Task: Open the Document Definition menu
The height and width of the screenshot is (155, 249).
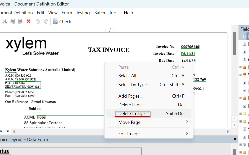Action: [x=16, y=13]
